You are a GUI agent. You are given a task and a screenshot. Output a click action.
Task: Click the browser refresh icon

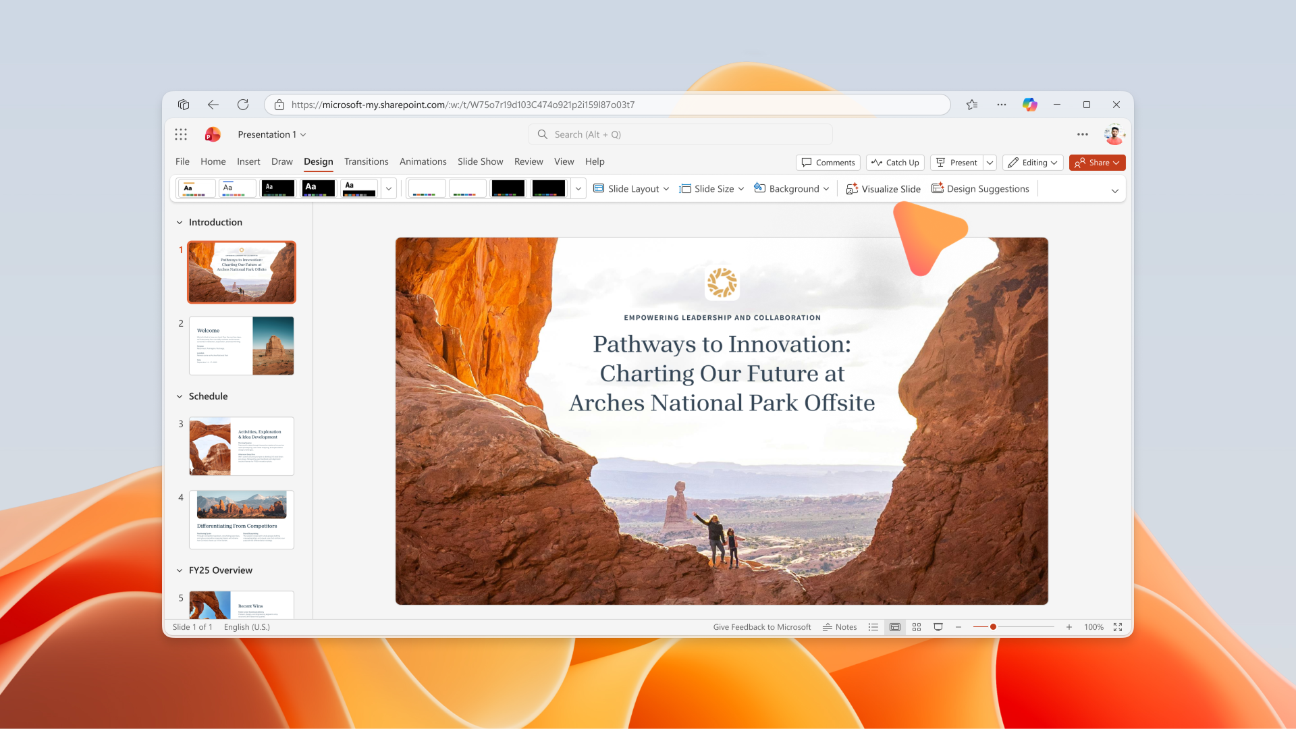click(x=243, y=105)
